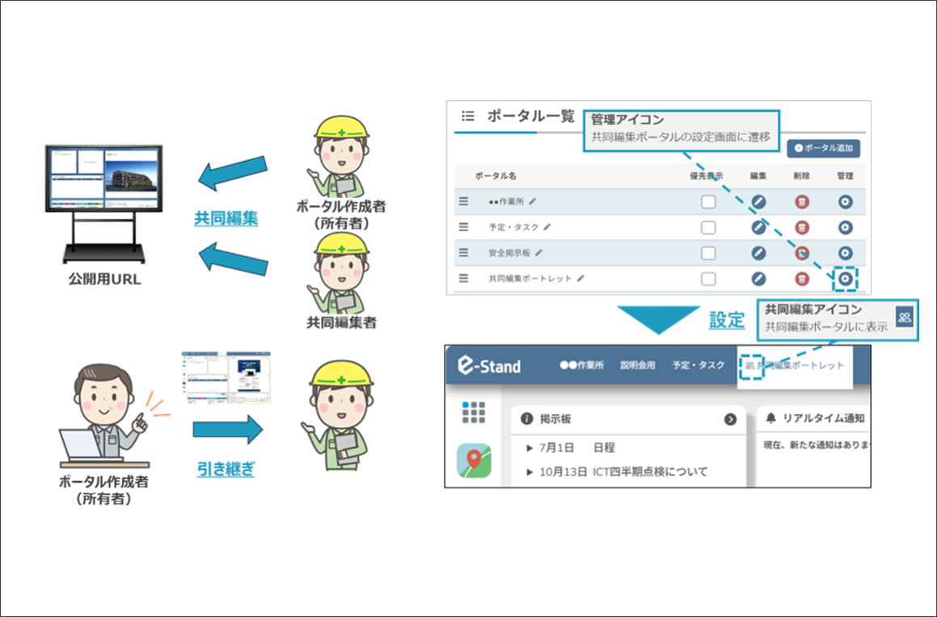The width and height of the screenshot is (937, 617).
Task: Click the 削除 trash icon for 予定・タスク
Action: pos(800,227)
